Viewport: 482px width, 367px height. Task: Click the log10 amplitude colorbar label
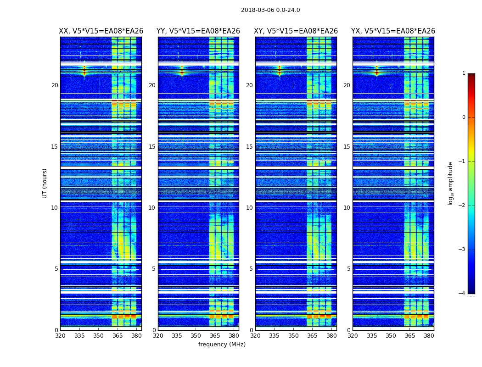pyautogui.click(x=451, y=183)
